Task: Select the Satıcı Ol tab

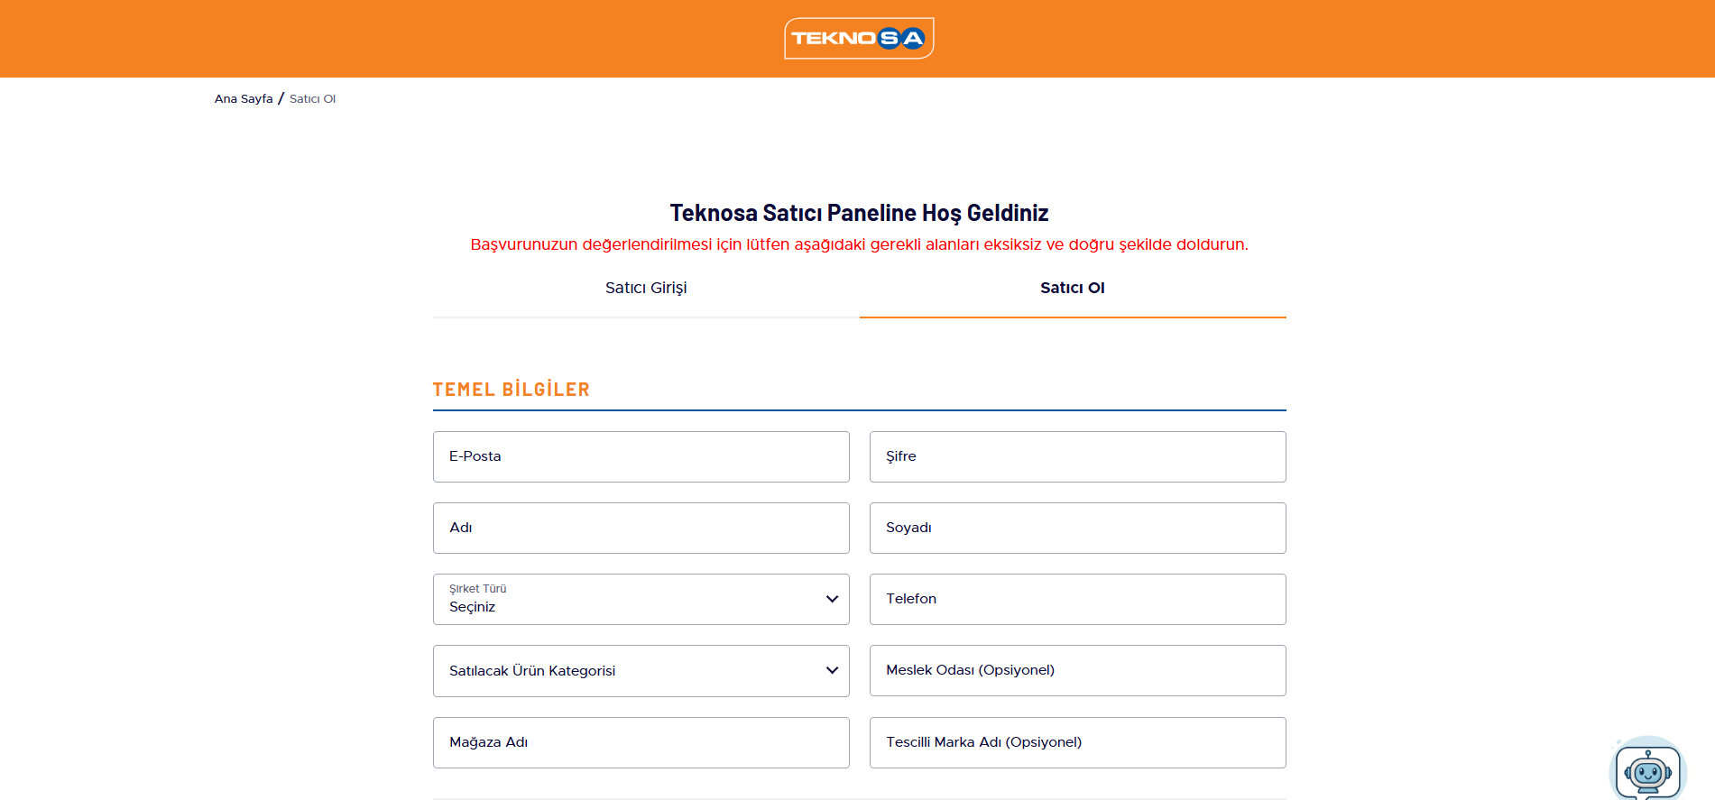Action: pyautogui.click(x=1072, y=288)
